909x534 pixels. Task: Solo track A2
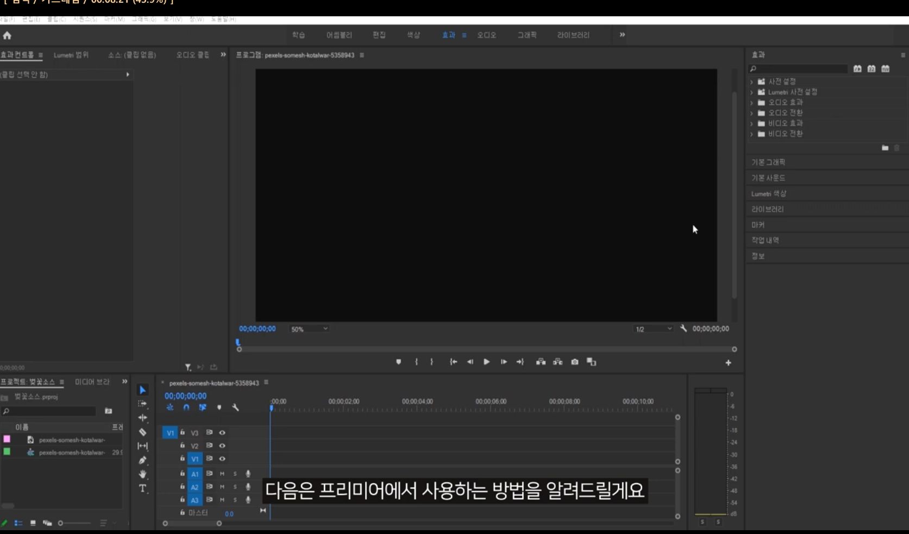coord(235,487)
